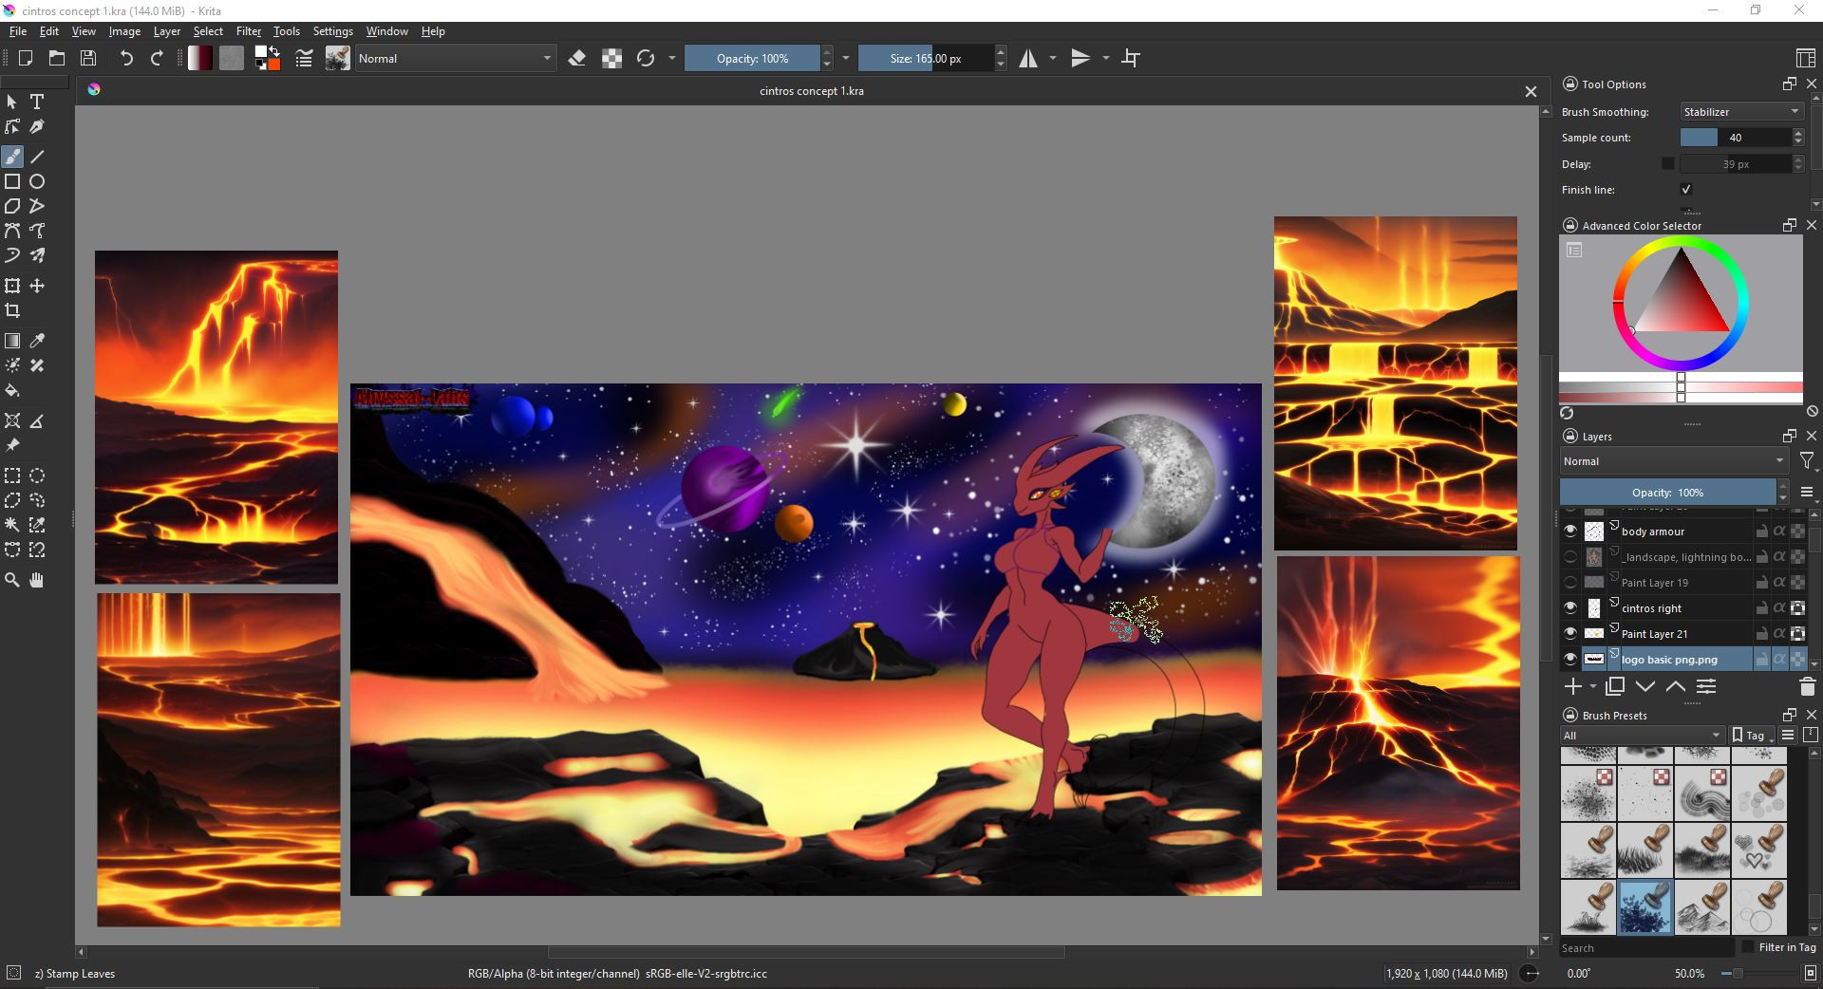Open the brush preset tag All dropdown

point(1643,736)
